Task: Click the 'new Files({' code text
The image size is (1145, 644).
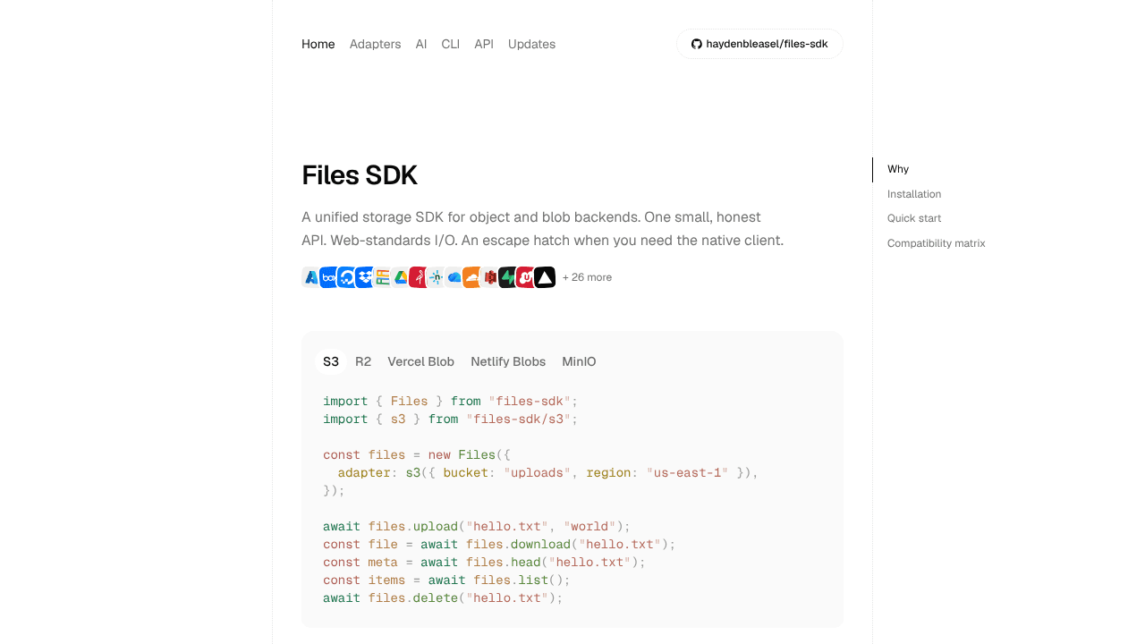Action: point(470,454)
